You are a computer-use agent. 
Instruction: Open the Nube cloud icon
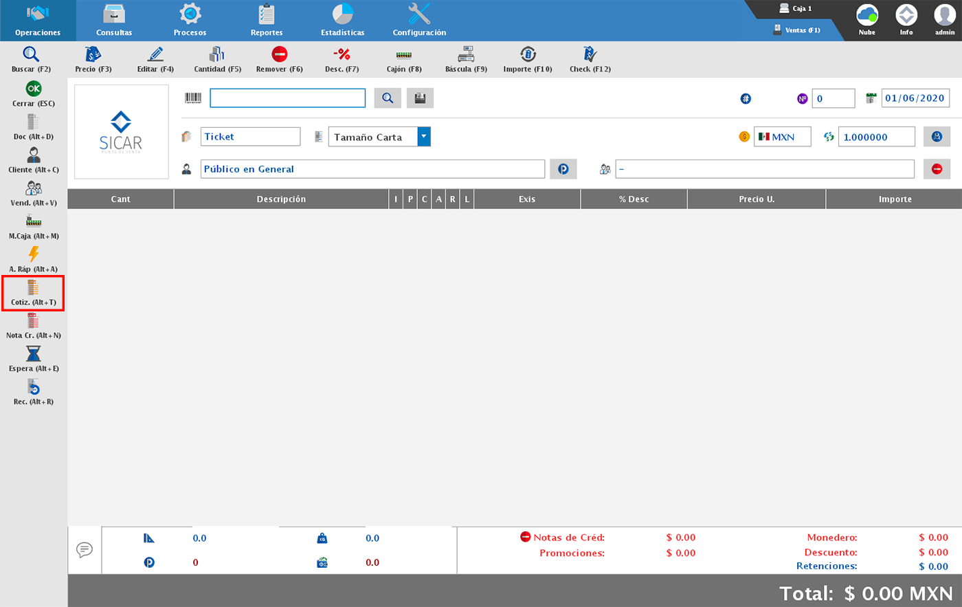pos(867,19)
